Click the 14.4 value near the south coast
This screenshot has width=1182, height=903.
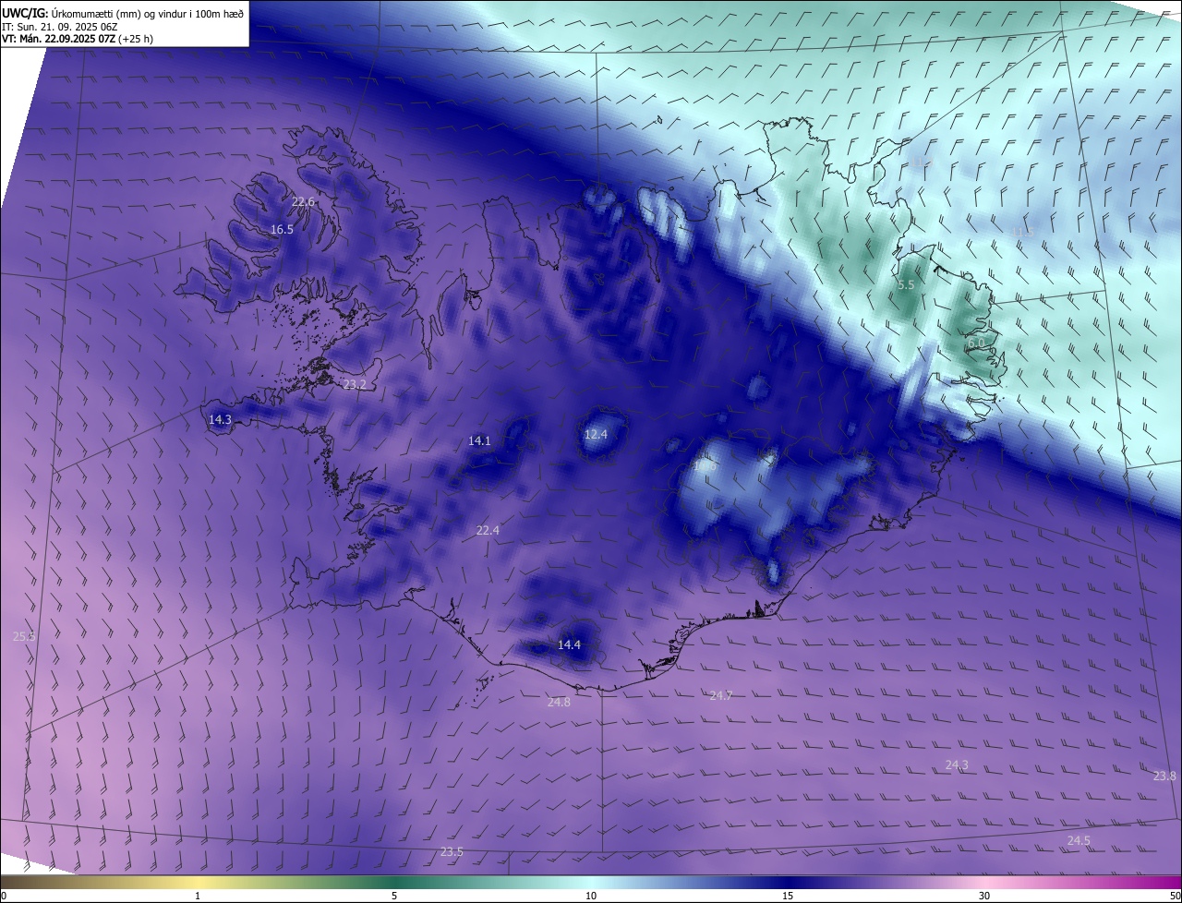(x=569, y=644)
